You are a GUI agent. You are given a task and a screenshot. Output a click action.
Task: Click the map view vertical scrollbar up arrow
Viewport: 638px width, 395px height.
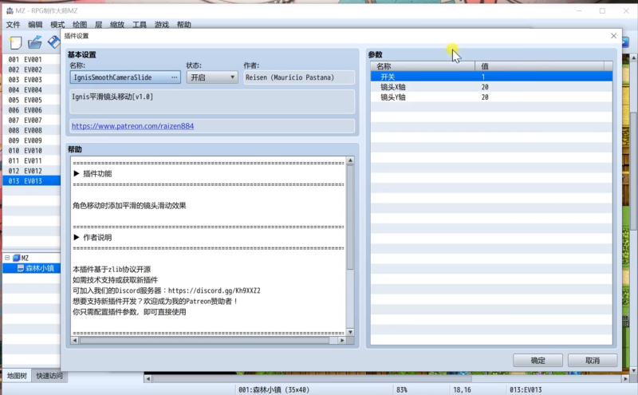click(x=634, y=57)
